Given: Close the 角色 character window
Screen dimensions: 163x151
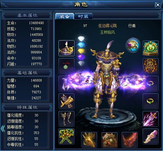Looking at the screenshot, I should tap(158, 5).
